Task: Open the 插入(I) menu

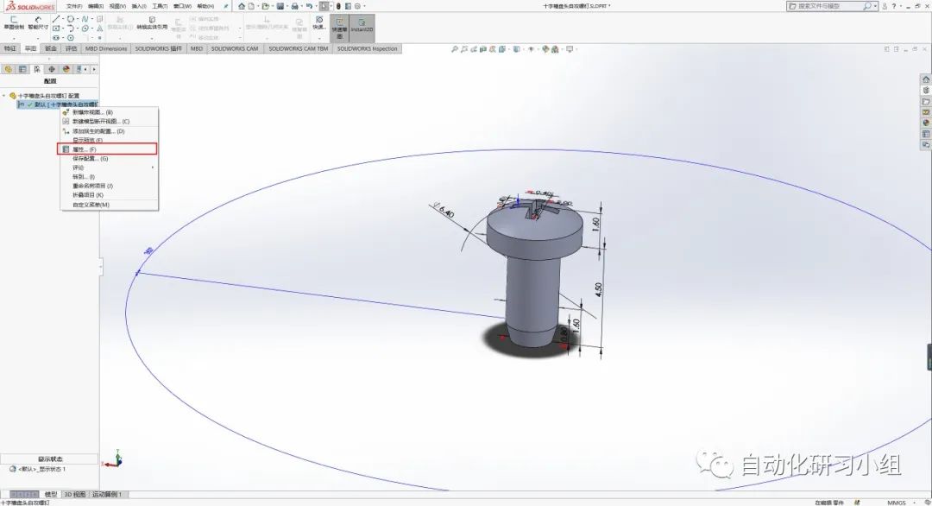Action: [138, 6]
